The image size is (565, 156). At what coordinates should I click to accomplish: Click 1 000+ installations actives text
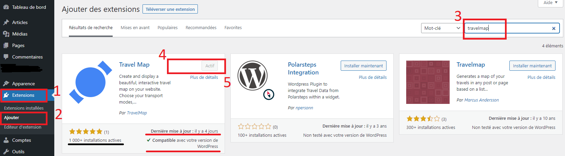pyautogui.click(x=95, y=140)
